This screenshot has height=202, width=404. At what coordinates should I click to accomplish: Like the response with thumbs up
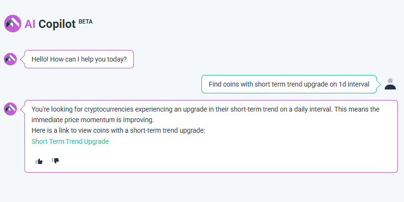tap(39, 161)
